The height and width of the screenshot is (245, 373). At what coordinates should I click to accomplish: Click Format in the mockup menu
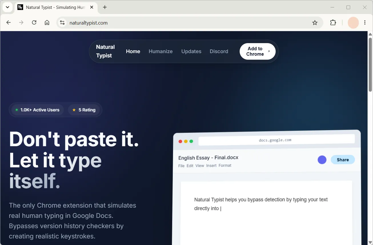click(225, 165)
